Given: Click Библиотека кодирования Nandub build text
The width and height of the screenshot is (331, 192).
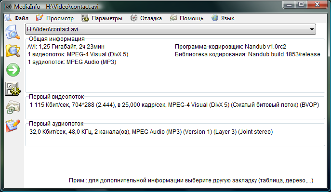Looking at the screenshot, I should coord(247,54).
